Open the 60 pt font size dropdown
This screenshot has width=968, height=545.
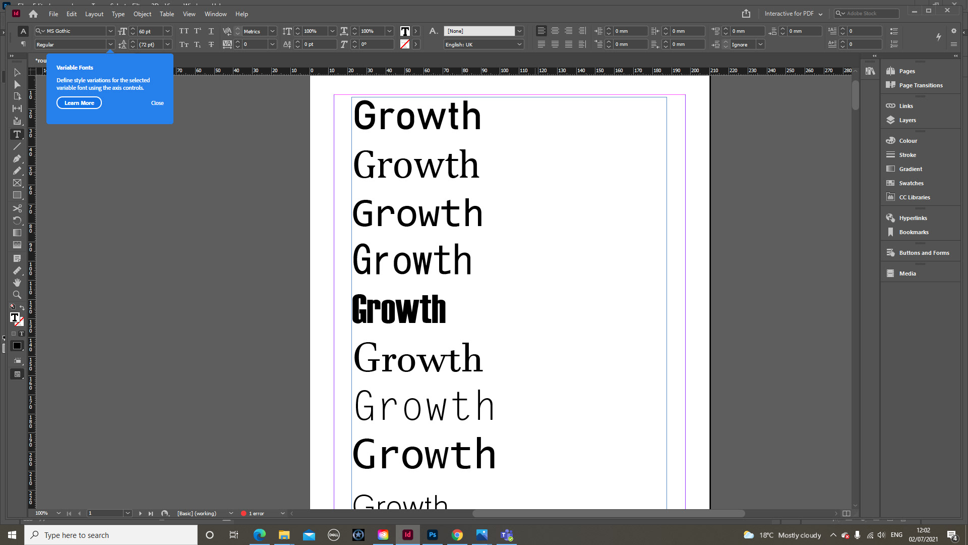click(x=168, y=31)
